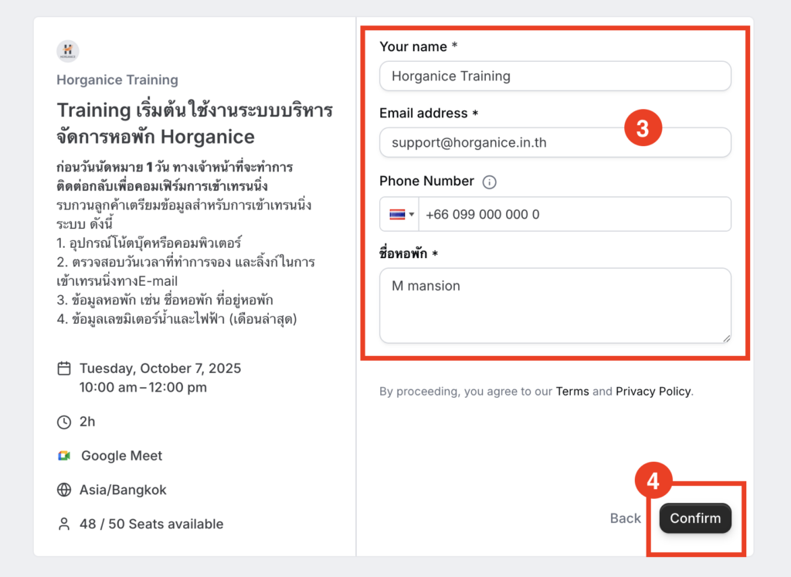Open the country code dropdown arrow
The image size is (791, 577).
pos(412,215)
